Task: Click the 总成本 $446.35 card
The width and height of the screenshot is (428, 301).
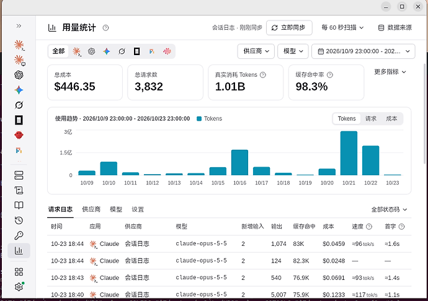Action: point(85,82)
